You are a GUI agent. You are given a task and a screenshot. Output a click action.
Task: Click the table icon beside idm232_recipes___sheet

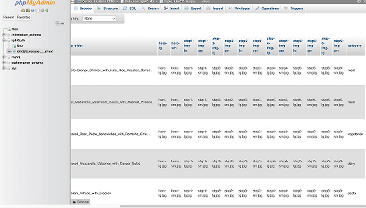pos(14,52)
